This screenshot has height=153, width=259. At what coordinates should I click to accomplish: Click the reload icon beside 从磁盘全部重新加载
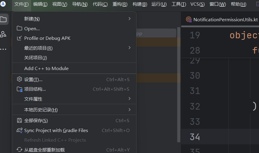(19, 150)
